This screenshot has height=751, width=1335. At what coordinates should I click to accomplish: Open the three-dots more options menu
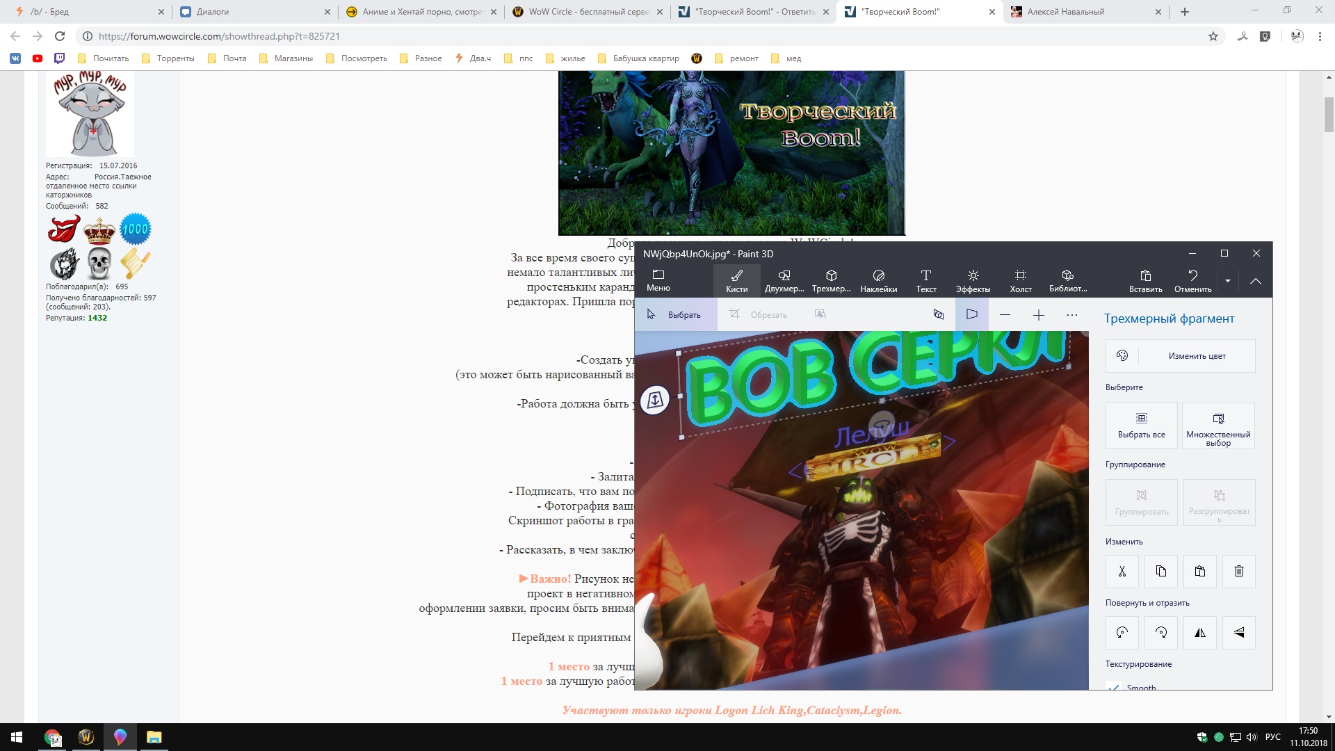point(1071,314)
